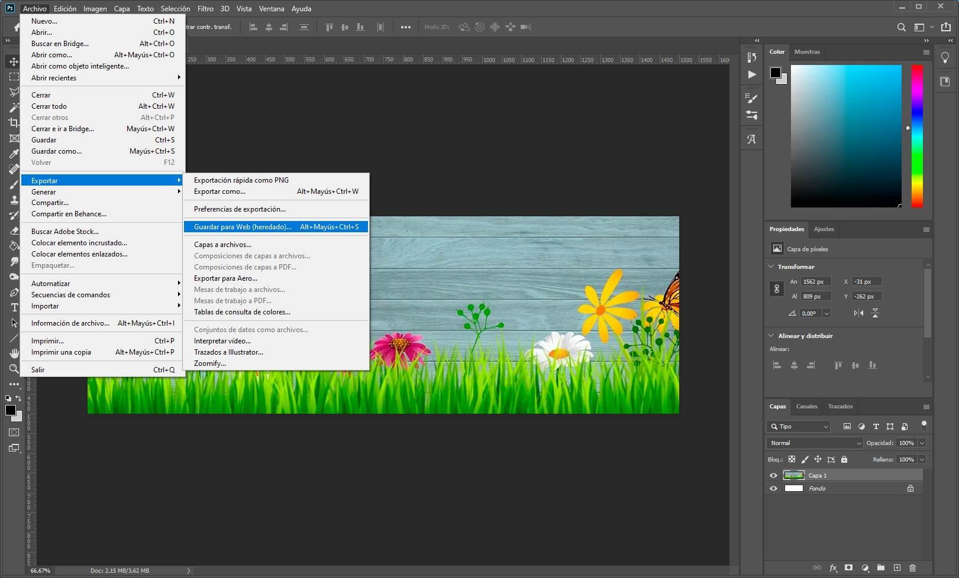Select the Move tool in toolbar
This screenshot has width=959, height=578.
[14, 61]
